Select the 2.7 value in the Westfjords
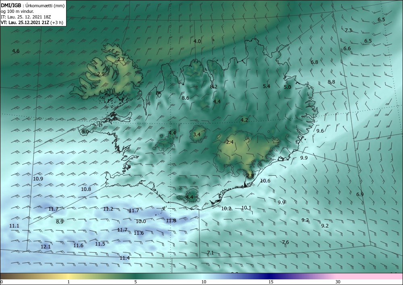The width and height of the screenshot is (403, 285). tap(121, 59)
